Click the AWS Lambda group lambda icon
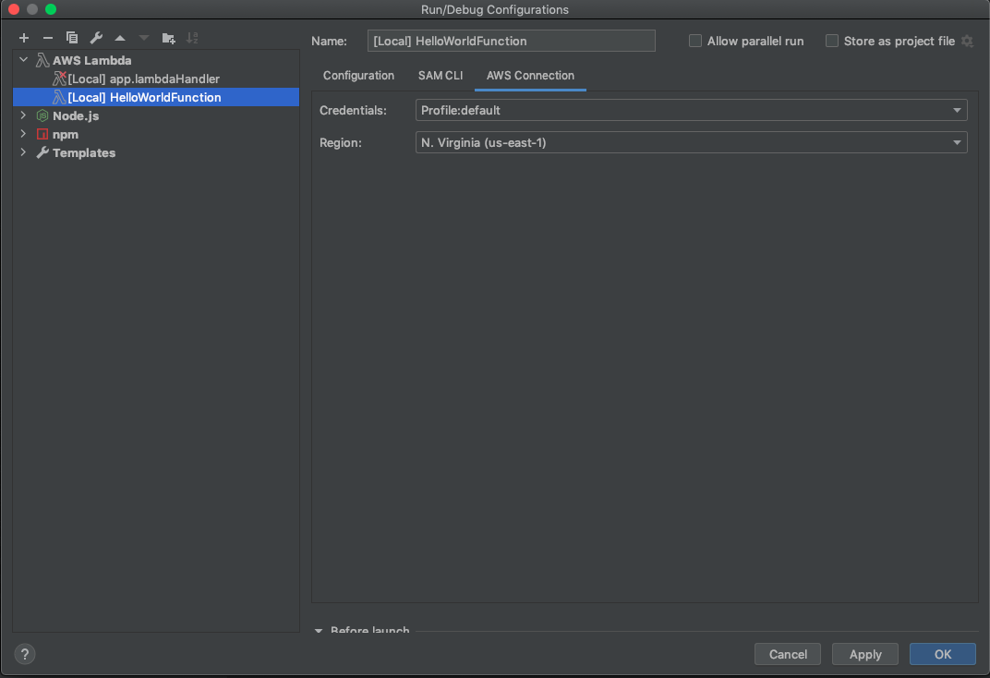 point(42,61)
